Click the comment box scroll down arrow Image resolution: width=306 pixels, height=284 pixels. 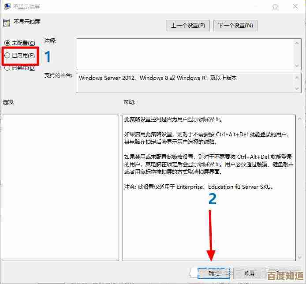[x=297, y=65]
